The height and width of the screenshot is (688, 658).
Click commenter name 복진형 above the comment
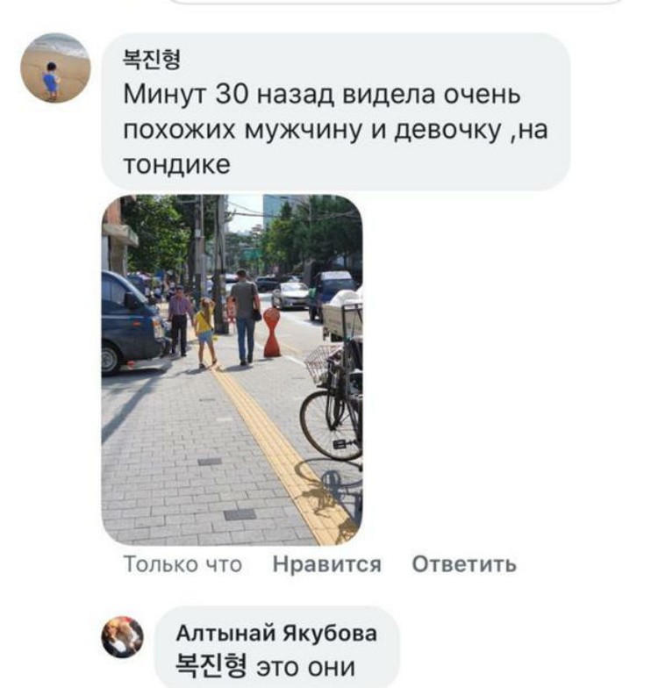point(152,60)
